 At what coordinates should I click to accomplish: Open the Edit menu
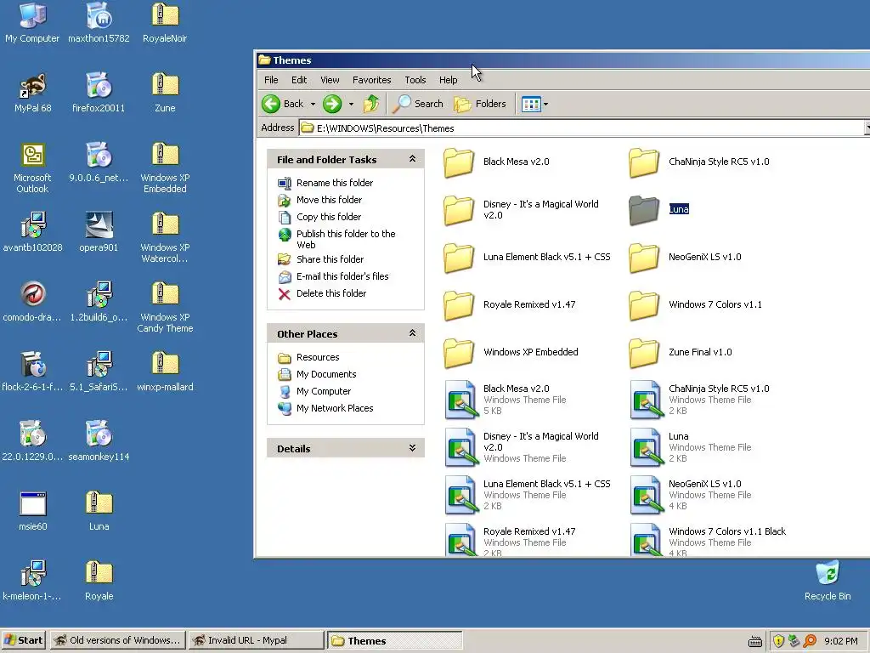click(x=299, y=80)
